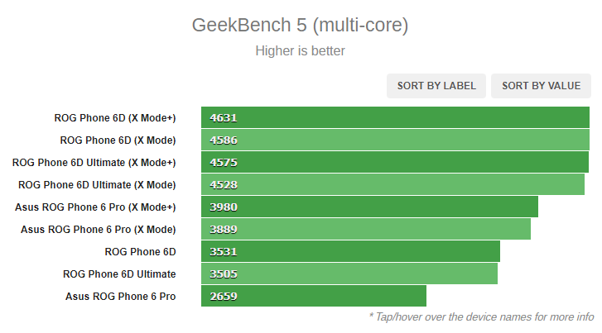Click the Sort by Value button
This screenshot has width=602, height=333.
click(x=542, y=86)
